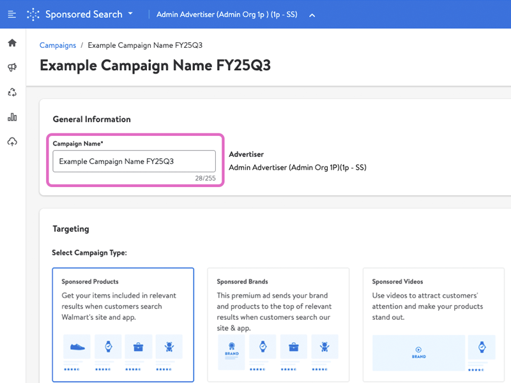Click the briefcase icon in Sponsored Products
511x383 pixels.
click(x=139, y=347)
